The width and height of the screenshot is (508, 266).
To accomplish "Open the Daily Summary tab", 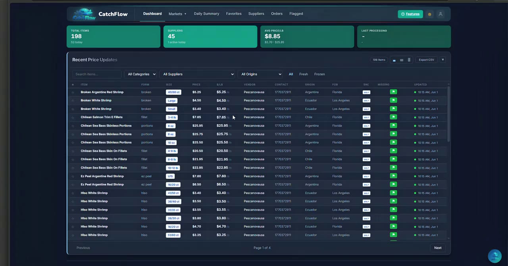I will point(206,13).
